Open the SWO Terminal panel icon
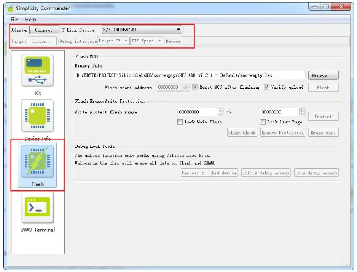Screen dimensions: 357x272 coord(37,207)
